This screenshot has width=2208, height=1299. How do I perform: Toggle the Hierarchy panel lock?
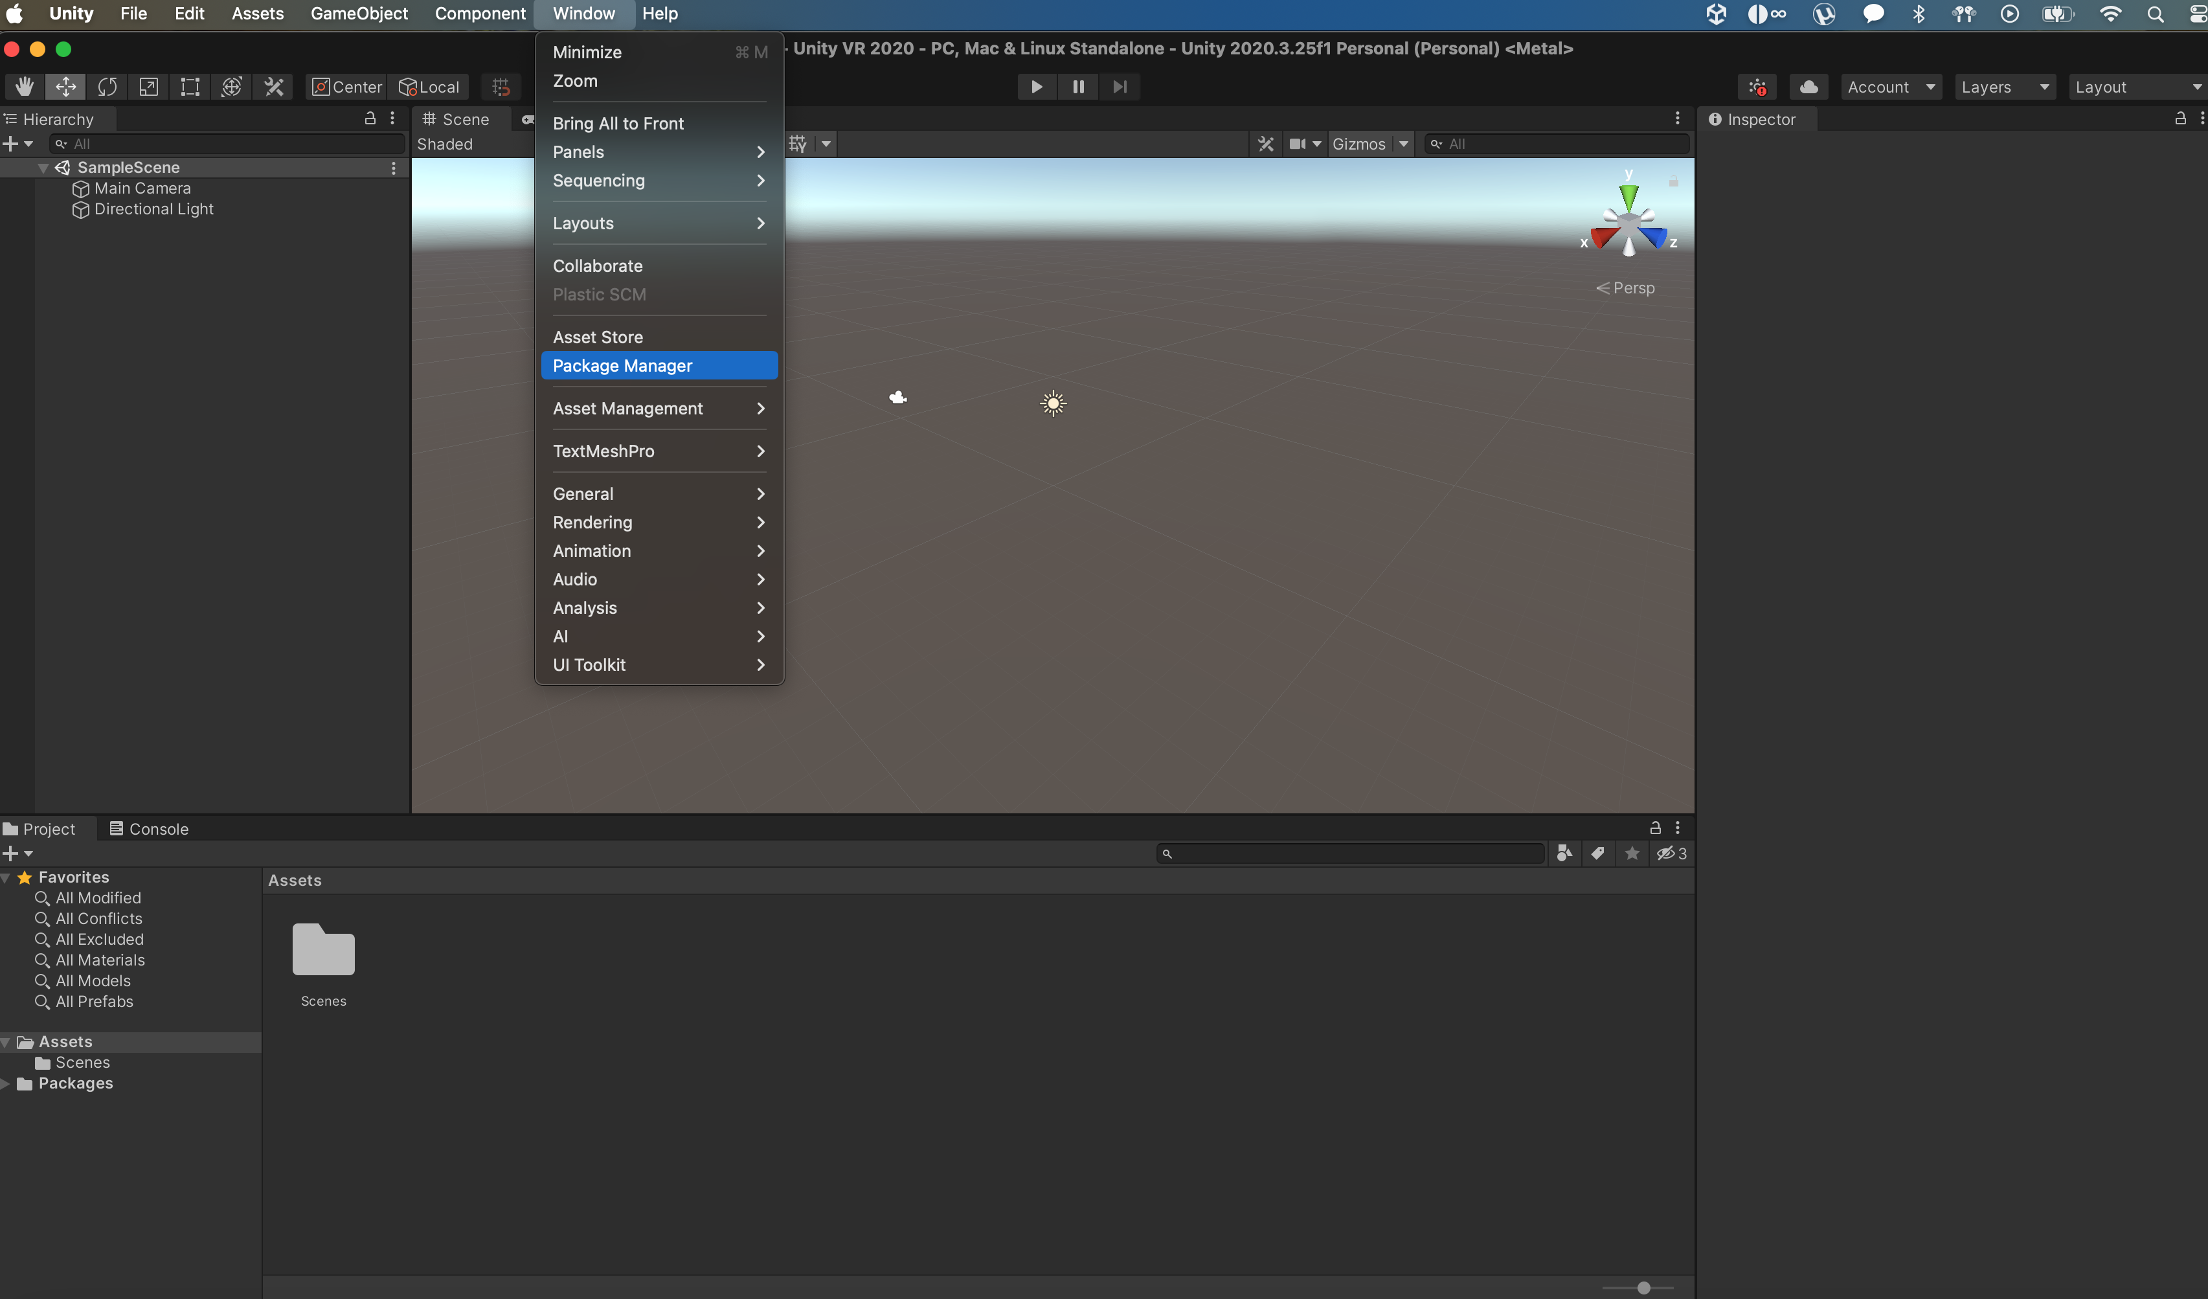tap(370, 119)
